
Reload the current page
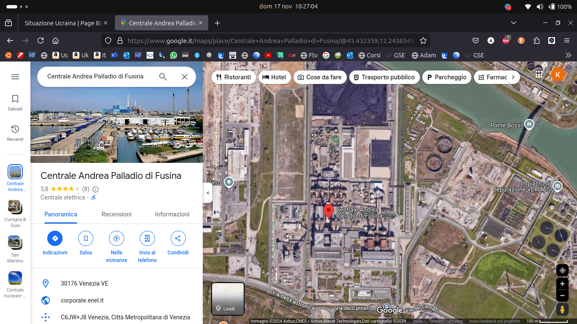(x=41, y=40)
